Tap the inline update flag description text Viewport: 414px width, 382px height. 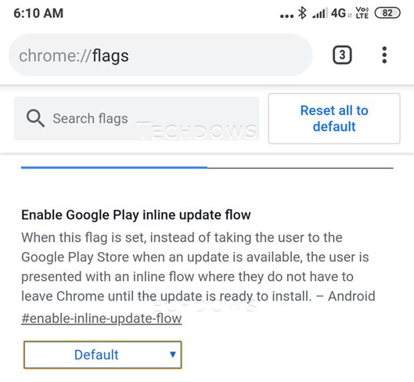[x=198, y=267]
